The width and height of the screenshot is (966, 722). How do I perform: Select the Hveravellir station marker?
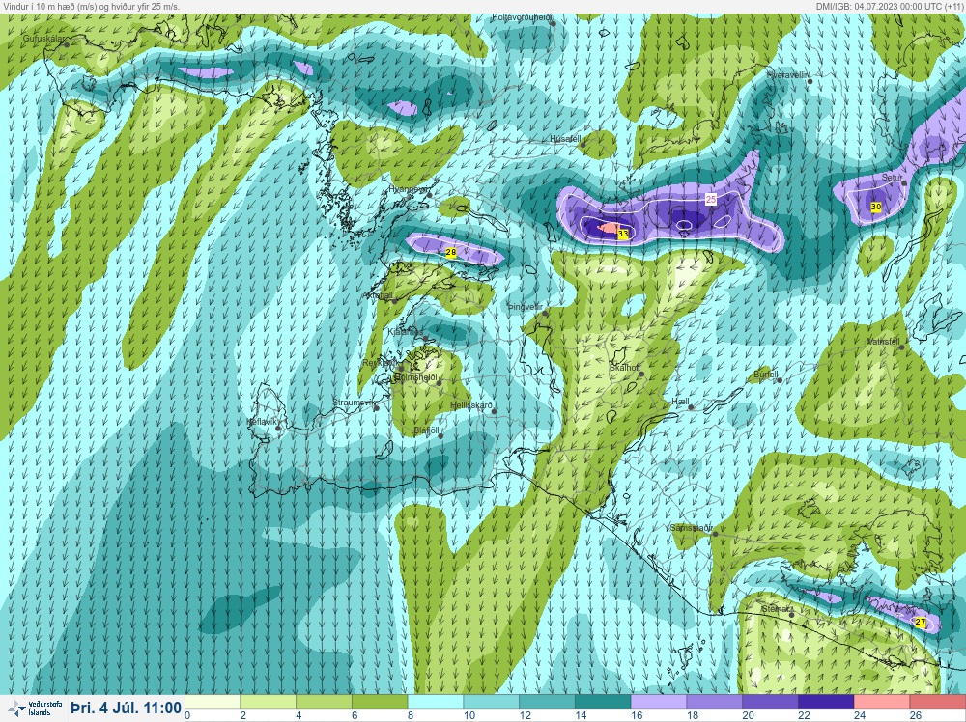coord(810,81)
